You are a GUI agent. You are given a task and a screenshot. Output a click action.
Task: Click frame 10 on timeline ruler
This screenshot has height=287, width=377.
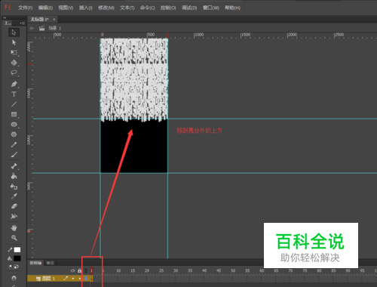tap(118, 270)
